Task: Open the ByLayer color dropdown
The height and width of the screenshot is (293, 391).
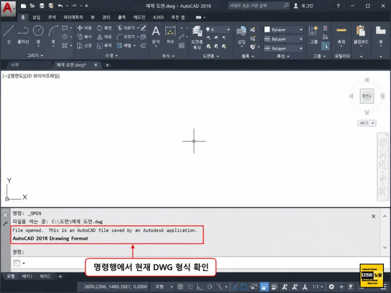Action: click(x=283, y=30)
